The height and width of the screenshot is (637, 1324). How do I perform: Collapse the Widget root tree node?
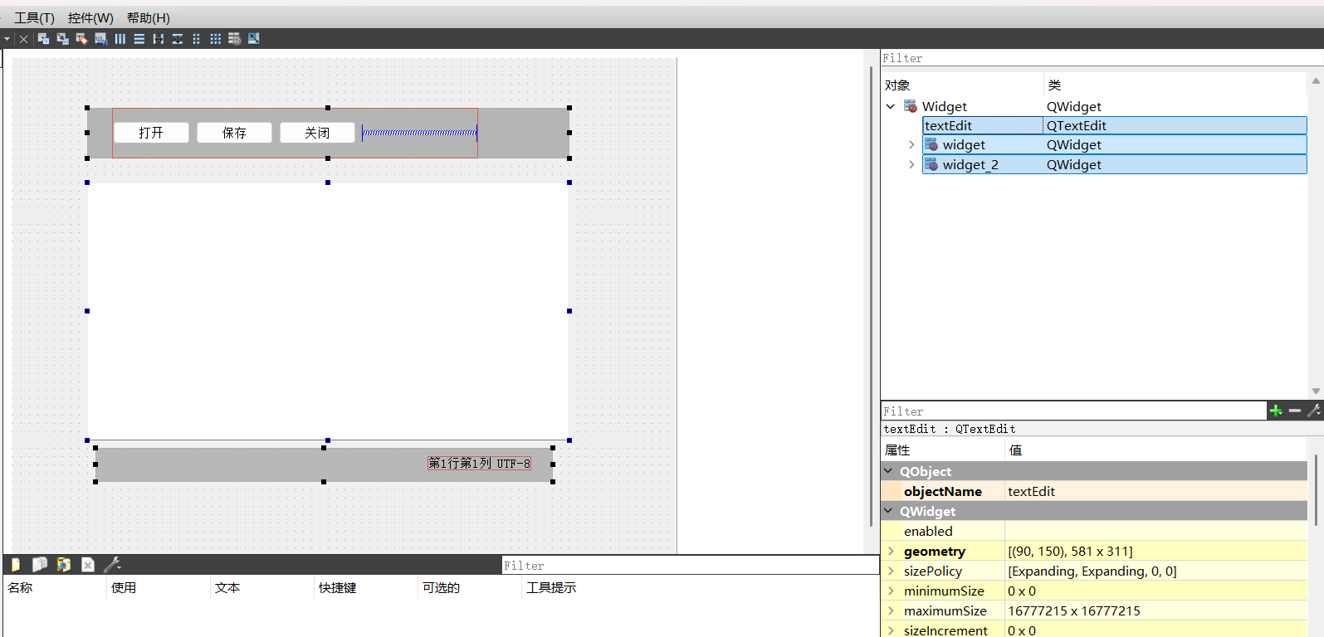[891, 106]
